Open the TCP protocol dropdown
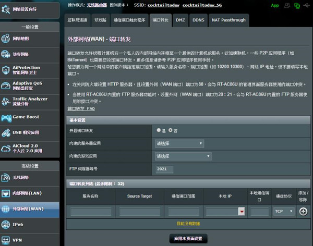The width and height of the screenshot is (313, 246). coord(284,211)
